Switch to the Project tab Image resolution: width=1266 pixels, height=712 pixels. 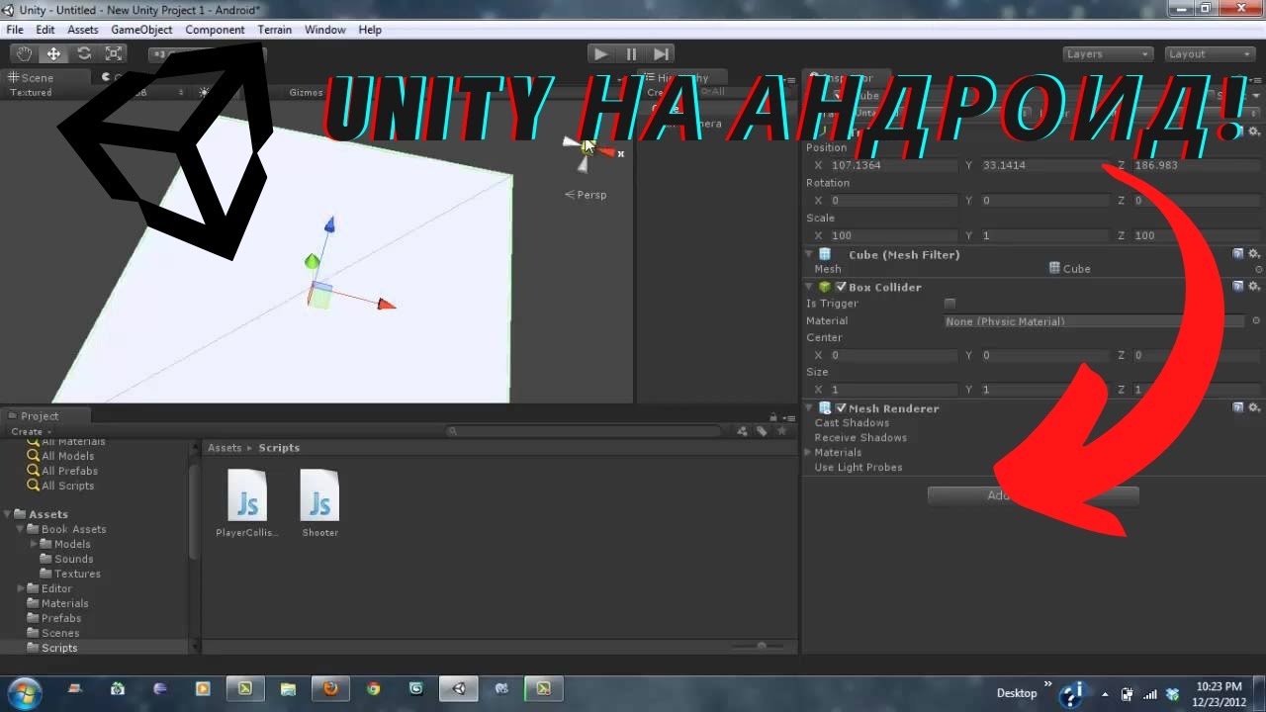coord(40,416)
